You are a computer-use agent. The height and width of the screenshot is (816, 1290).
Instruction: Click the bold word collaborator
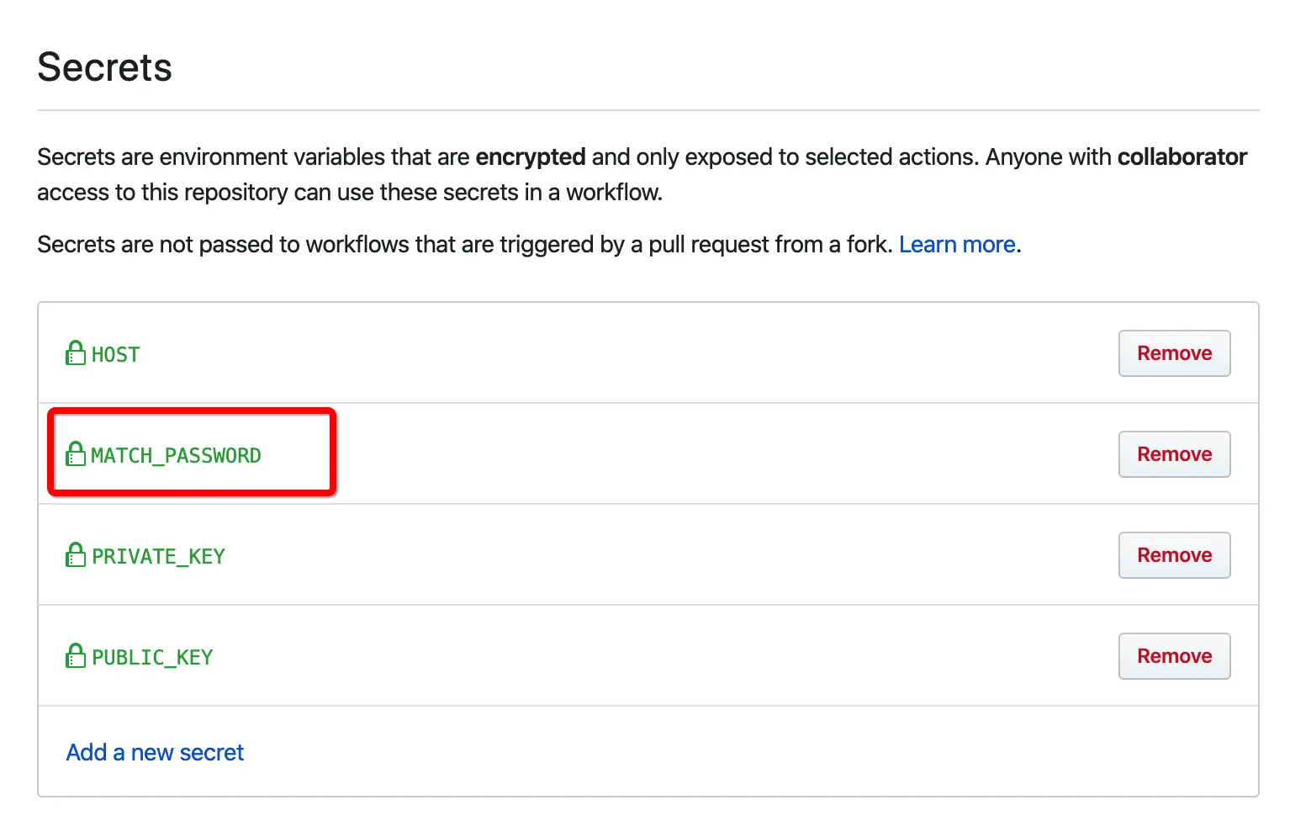(x=1182, y=157)
